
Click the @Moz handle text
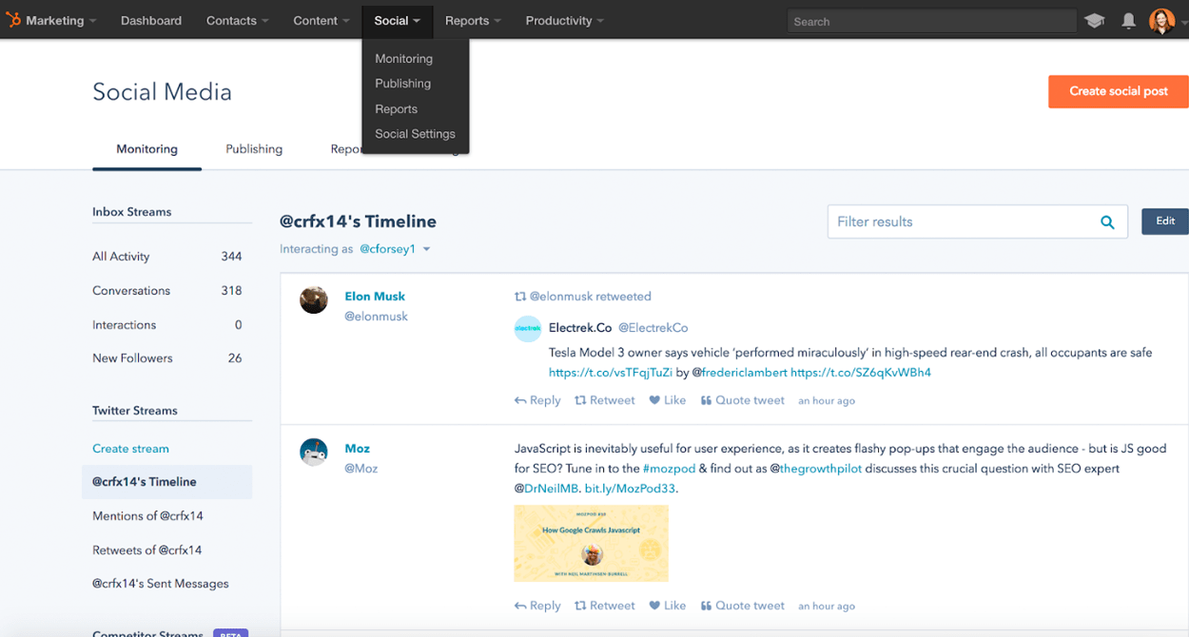click(x=361, y=469)
